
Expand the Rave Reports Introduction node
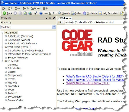pos(6,68)
